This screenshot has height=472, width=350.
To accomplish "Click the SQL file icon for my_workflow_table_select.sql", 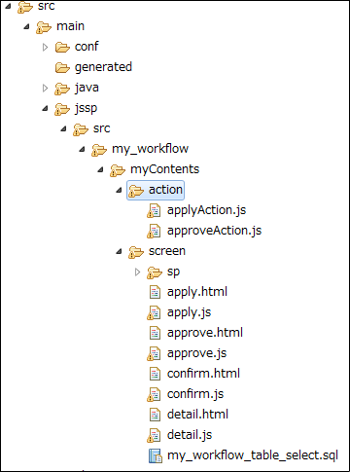I will (156, 455).
